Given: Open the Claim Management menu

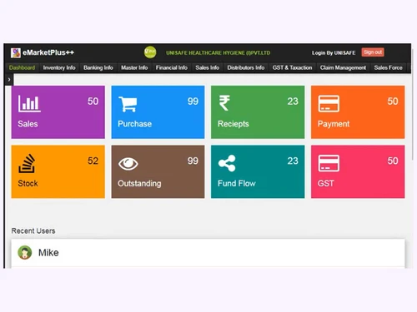Looking at the screenshot, I should click(343, 67).
